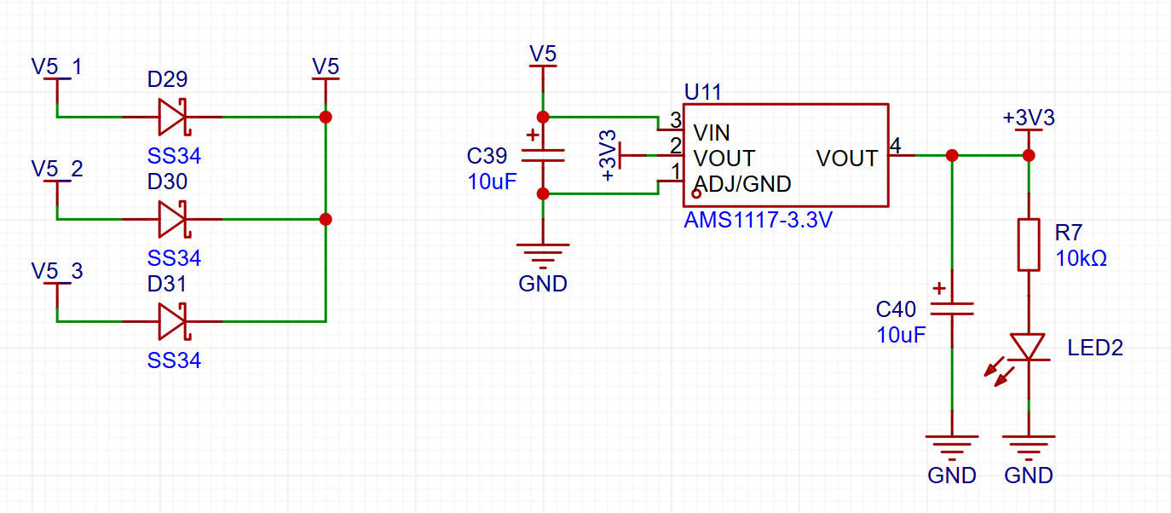Image resolution: width=1171 pixels, height=513 pixels.
Task: Select the D31 designator label
Action: coord(167,284)
